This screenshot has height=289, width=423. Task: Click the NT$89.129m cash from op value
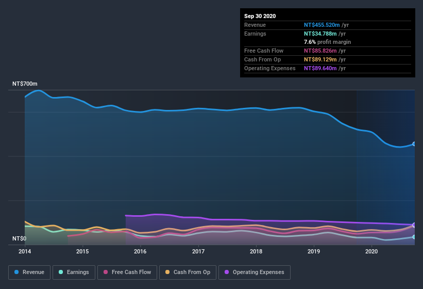[320, 59]
